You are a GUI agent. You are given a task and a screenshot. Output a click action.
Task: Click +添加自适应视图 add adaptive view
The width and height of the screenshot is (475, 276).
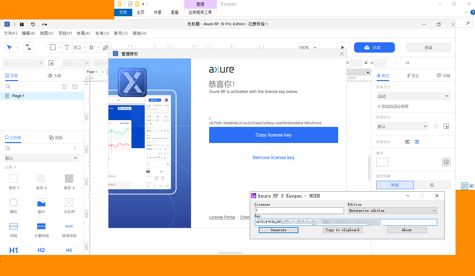click(393, 106)
